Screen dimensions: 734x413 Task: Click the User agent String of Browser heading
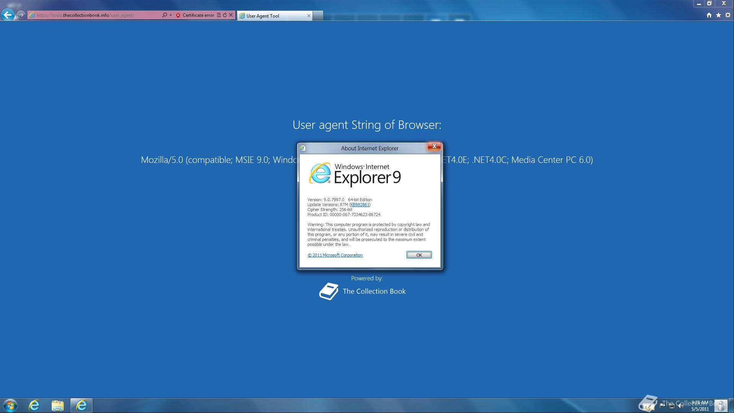(367, 125)
